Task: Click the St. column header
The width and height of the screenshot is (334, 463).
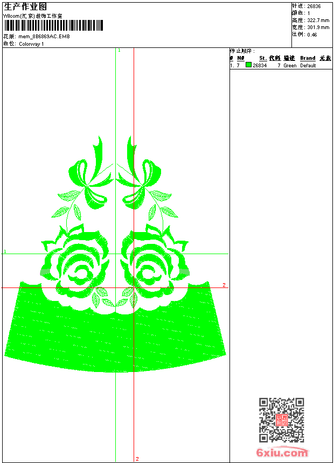Action: pos(262,58)
